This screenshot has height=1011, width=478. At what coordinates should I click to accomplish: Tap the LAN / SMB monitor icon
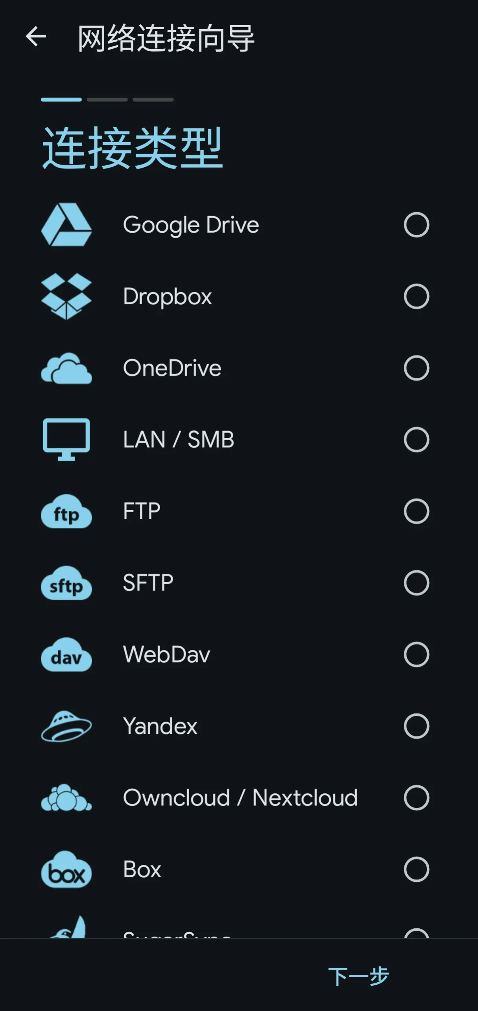(66, 439)
